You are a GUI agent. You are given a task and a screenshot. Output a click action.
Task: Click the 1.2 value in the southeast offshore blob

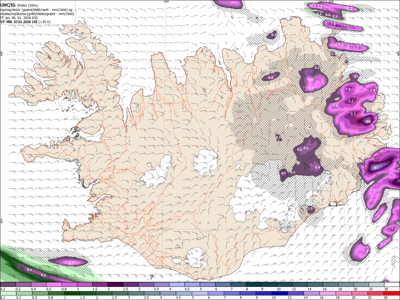coord(366,251)
